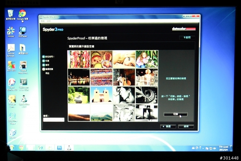
Task: Click the volume speaker tray icon
Action: pyautogui.click(x=215, y=148)
